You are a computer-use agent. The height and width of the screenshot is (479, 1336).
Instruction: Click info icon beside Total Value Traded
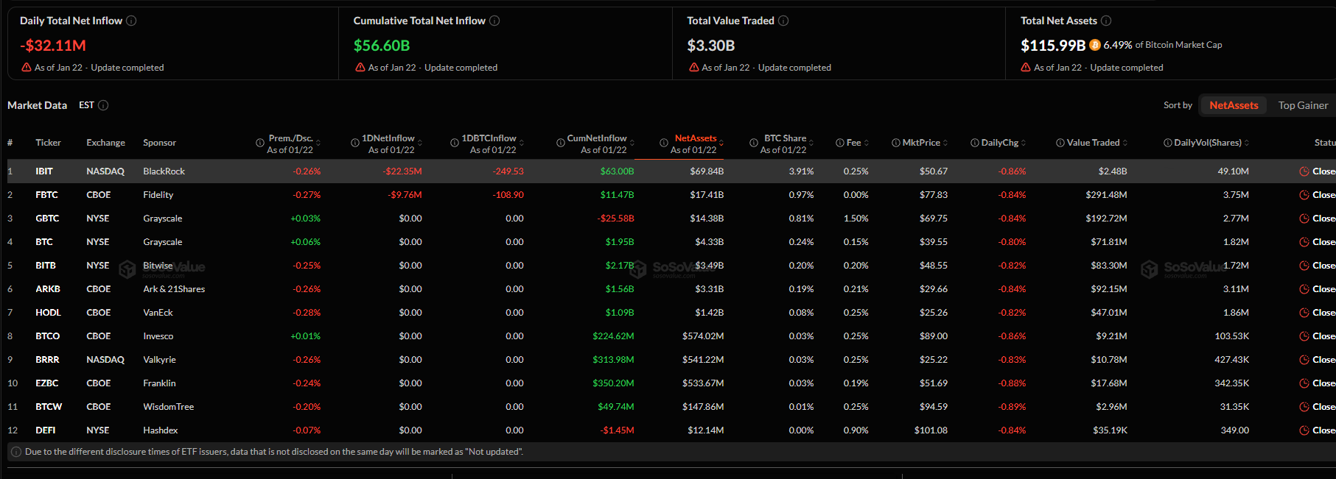pyautogui.click(x=783, y=21)
